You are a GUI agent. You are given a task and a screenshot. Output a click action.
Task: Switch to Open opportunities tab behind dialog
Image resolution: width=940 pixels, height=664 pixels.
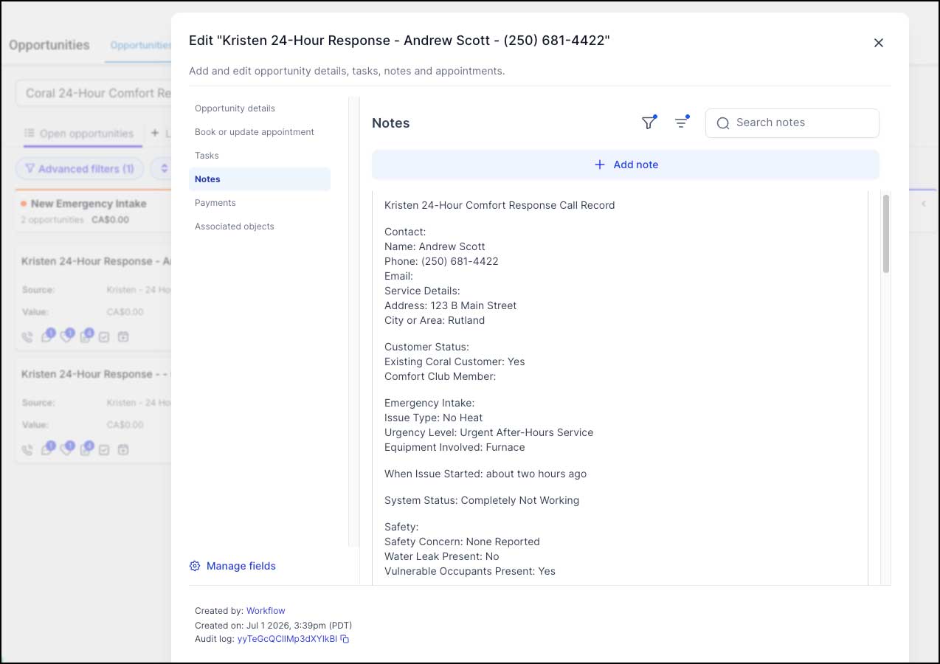[x=79, y=134]
